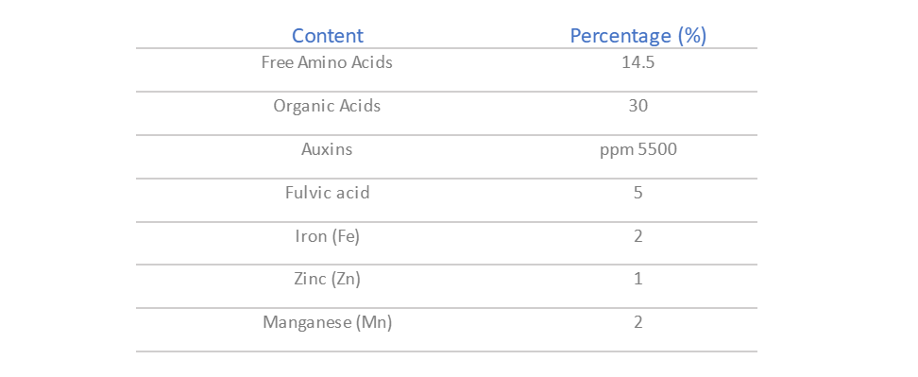
Task: Click the Percentage (%) column header
Action: 638,36
